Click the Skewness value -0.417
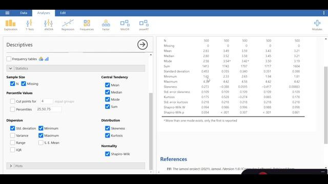328x184 pixels. [266, 86]
